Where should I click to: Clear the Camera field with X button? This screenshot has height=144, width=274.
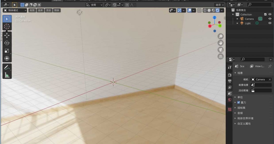tap(270, 79)
